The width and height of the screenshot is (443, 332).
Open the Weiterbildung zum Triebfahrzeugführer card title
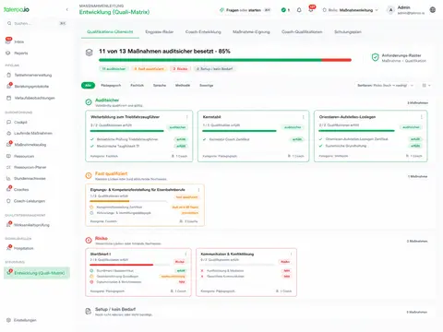(x=125, y=117)
